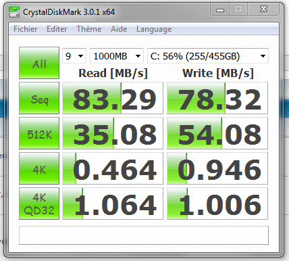Image resolution: width=289 pixels, height=261 pixels.
Task: Click the CrystalDiskMark app icon in title bar
Action: tap(14, 12)
